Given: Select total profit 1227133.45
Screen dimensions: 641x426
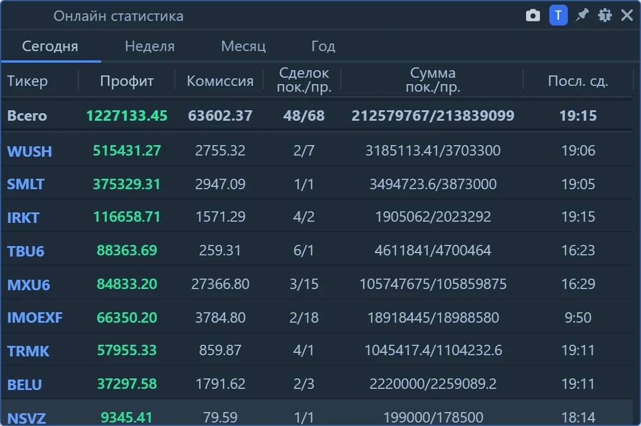Looking at the screenshot, I should coord(127,115).
